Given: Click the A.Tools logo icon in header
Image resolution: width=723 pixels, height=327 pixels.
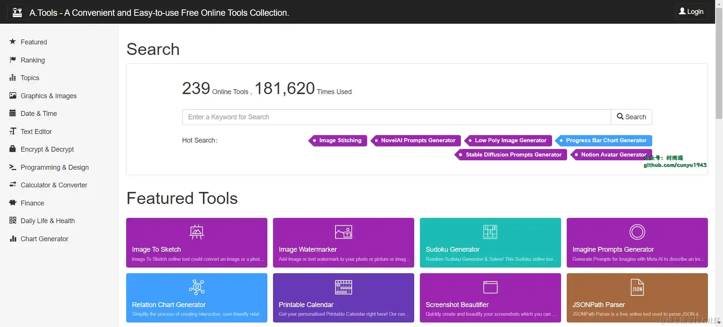Looking at the screenshot, I should click(x=17, y=12).
